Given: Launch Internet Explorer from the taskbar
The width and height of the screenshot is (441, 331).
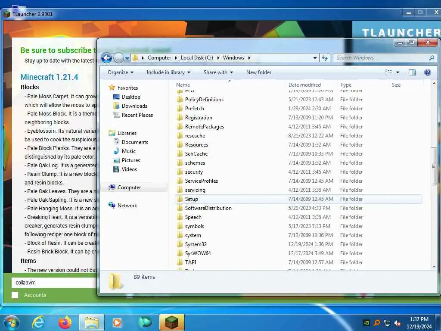Looking at the screenshot, I should (38, 322).
